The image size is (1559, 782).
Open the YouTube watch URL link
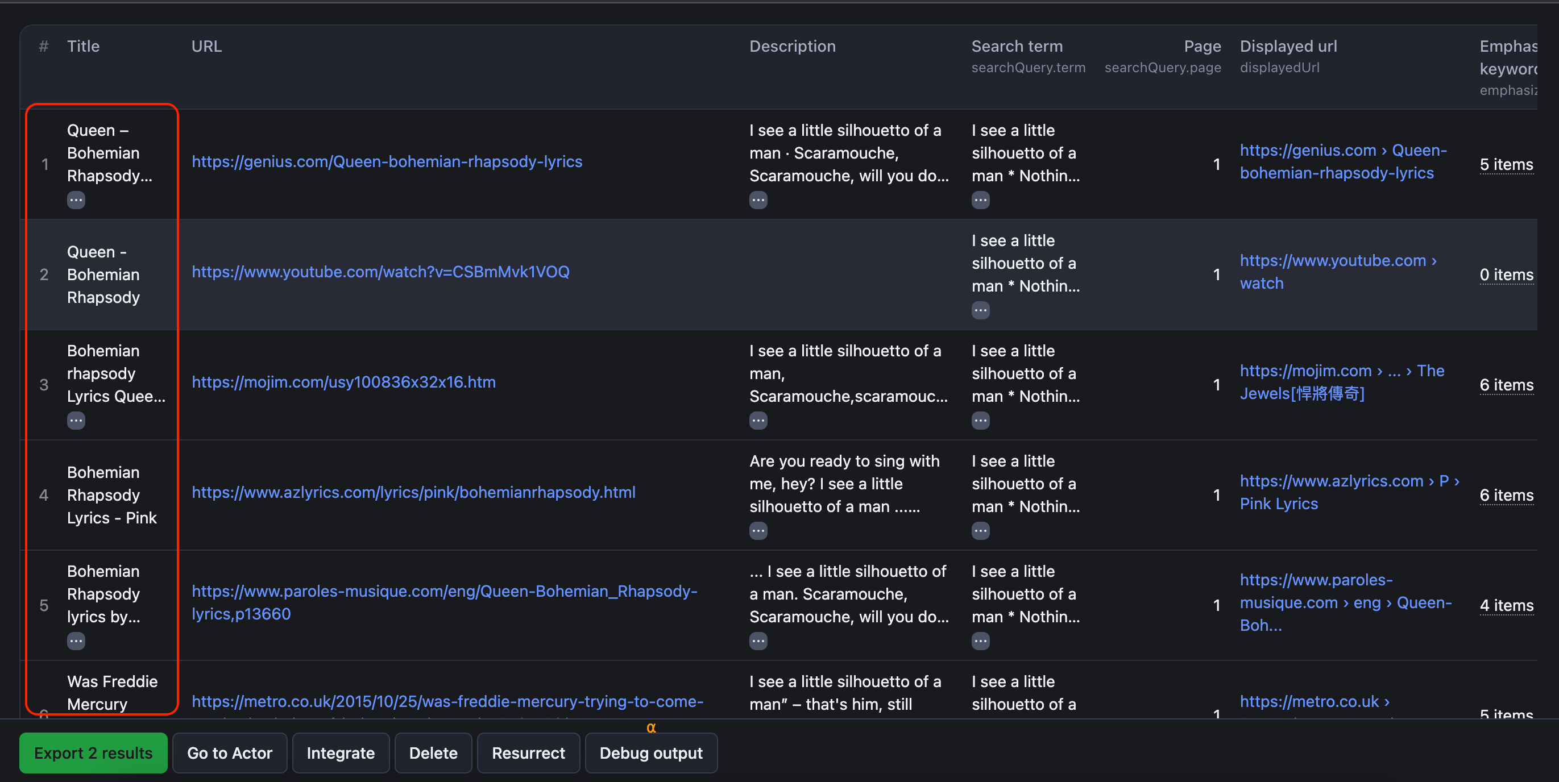click(x=380, y=272)
